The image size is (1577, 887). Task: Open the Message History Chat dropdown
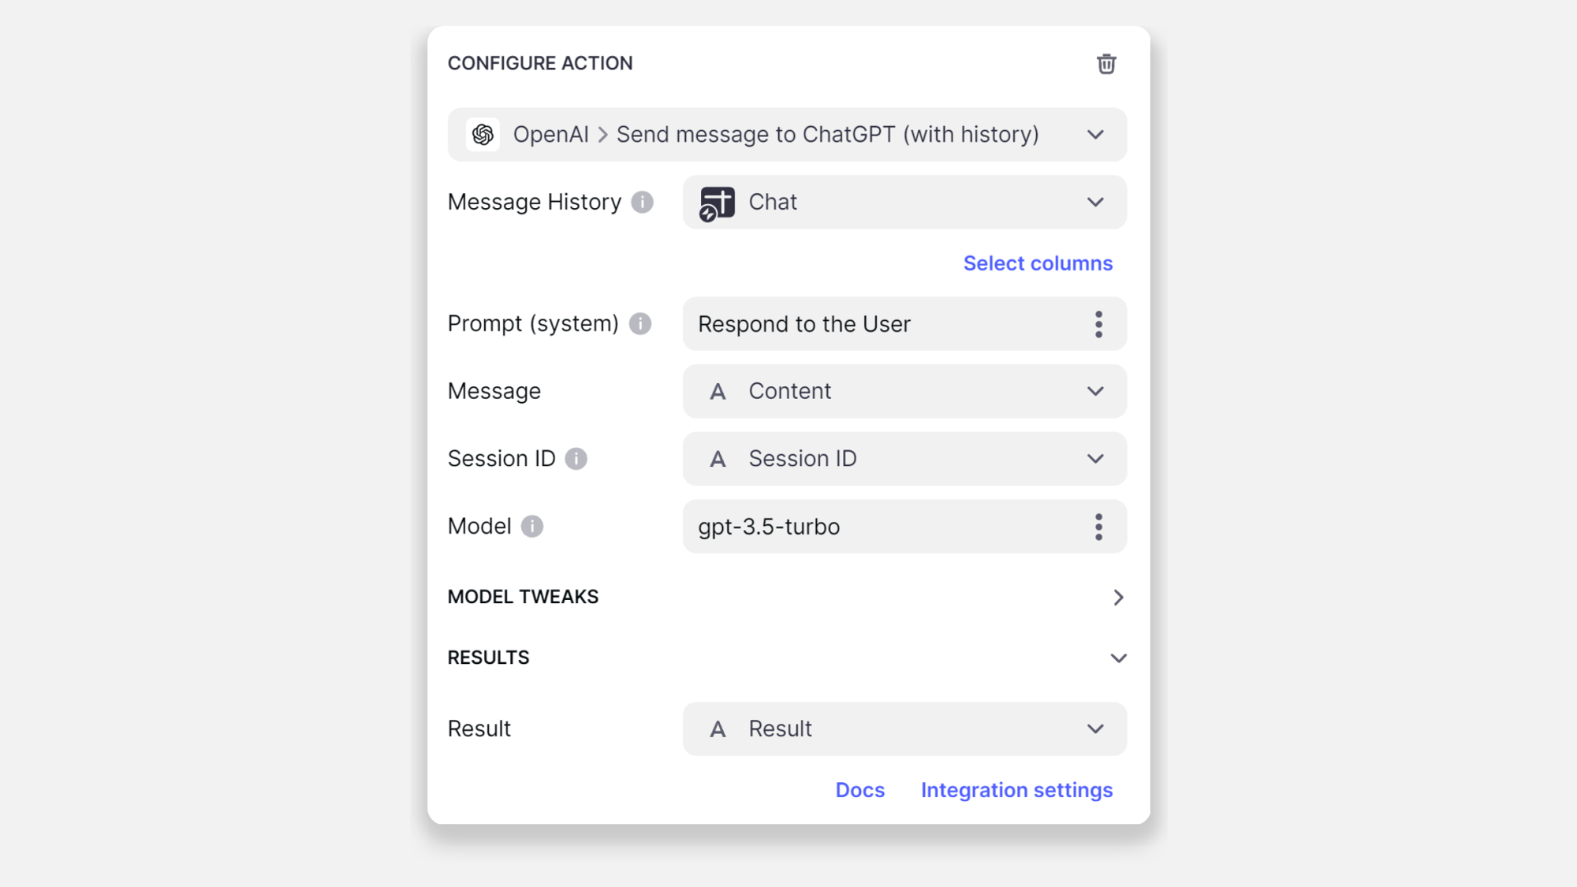pyautogui.click(x=1095, y=203)
